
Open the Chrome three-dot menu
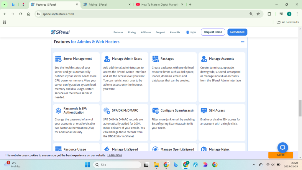tap(297, 14)
